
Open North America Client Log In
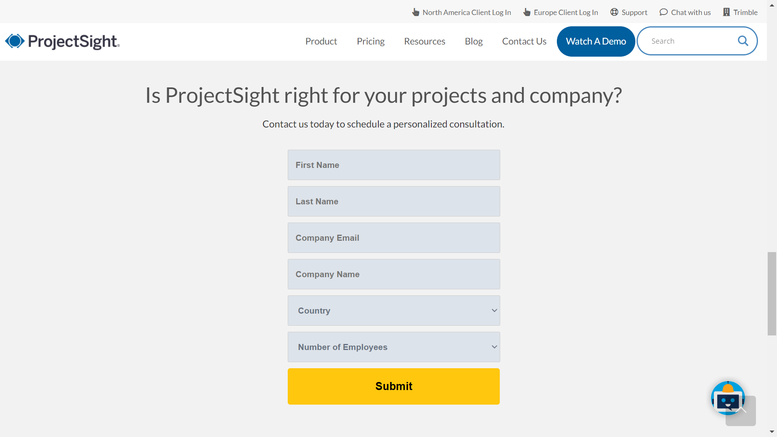click(x=467, y=13)
